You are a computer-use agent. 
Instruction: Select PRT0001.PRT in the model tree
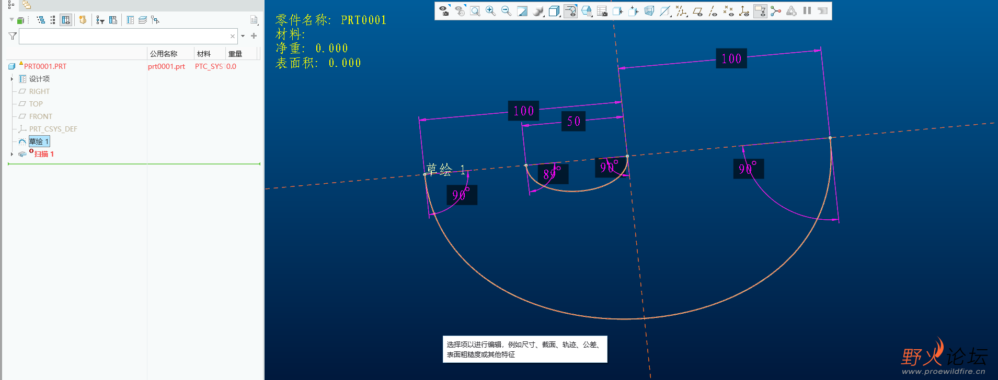(45, 66)
